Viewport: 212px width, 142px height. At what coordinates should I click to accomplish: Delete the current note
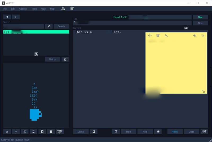[x=81, y=132]
